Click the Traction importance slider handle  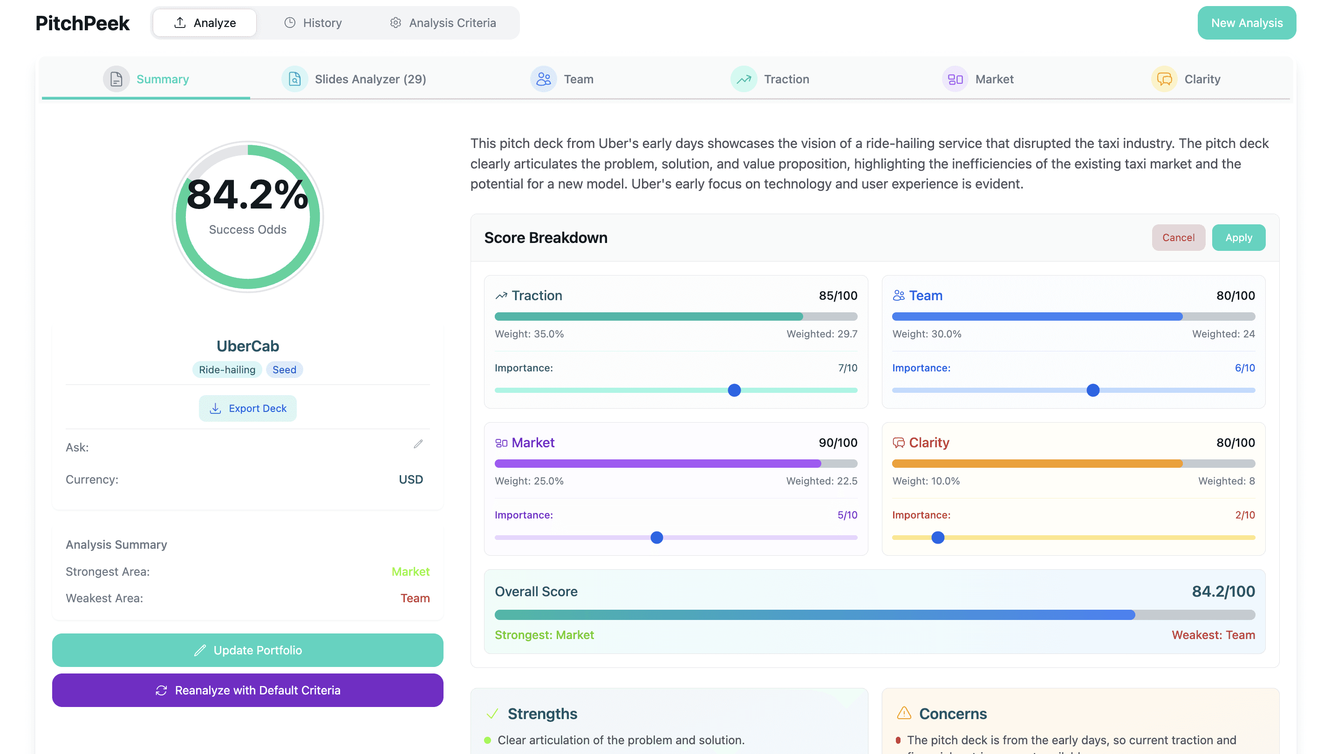pyautogui.click(x=734, y=390)
